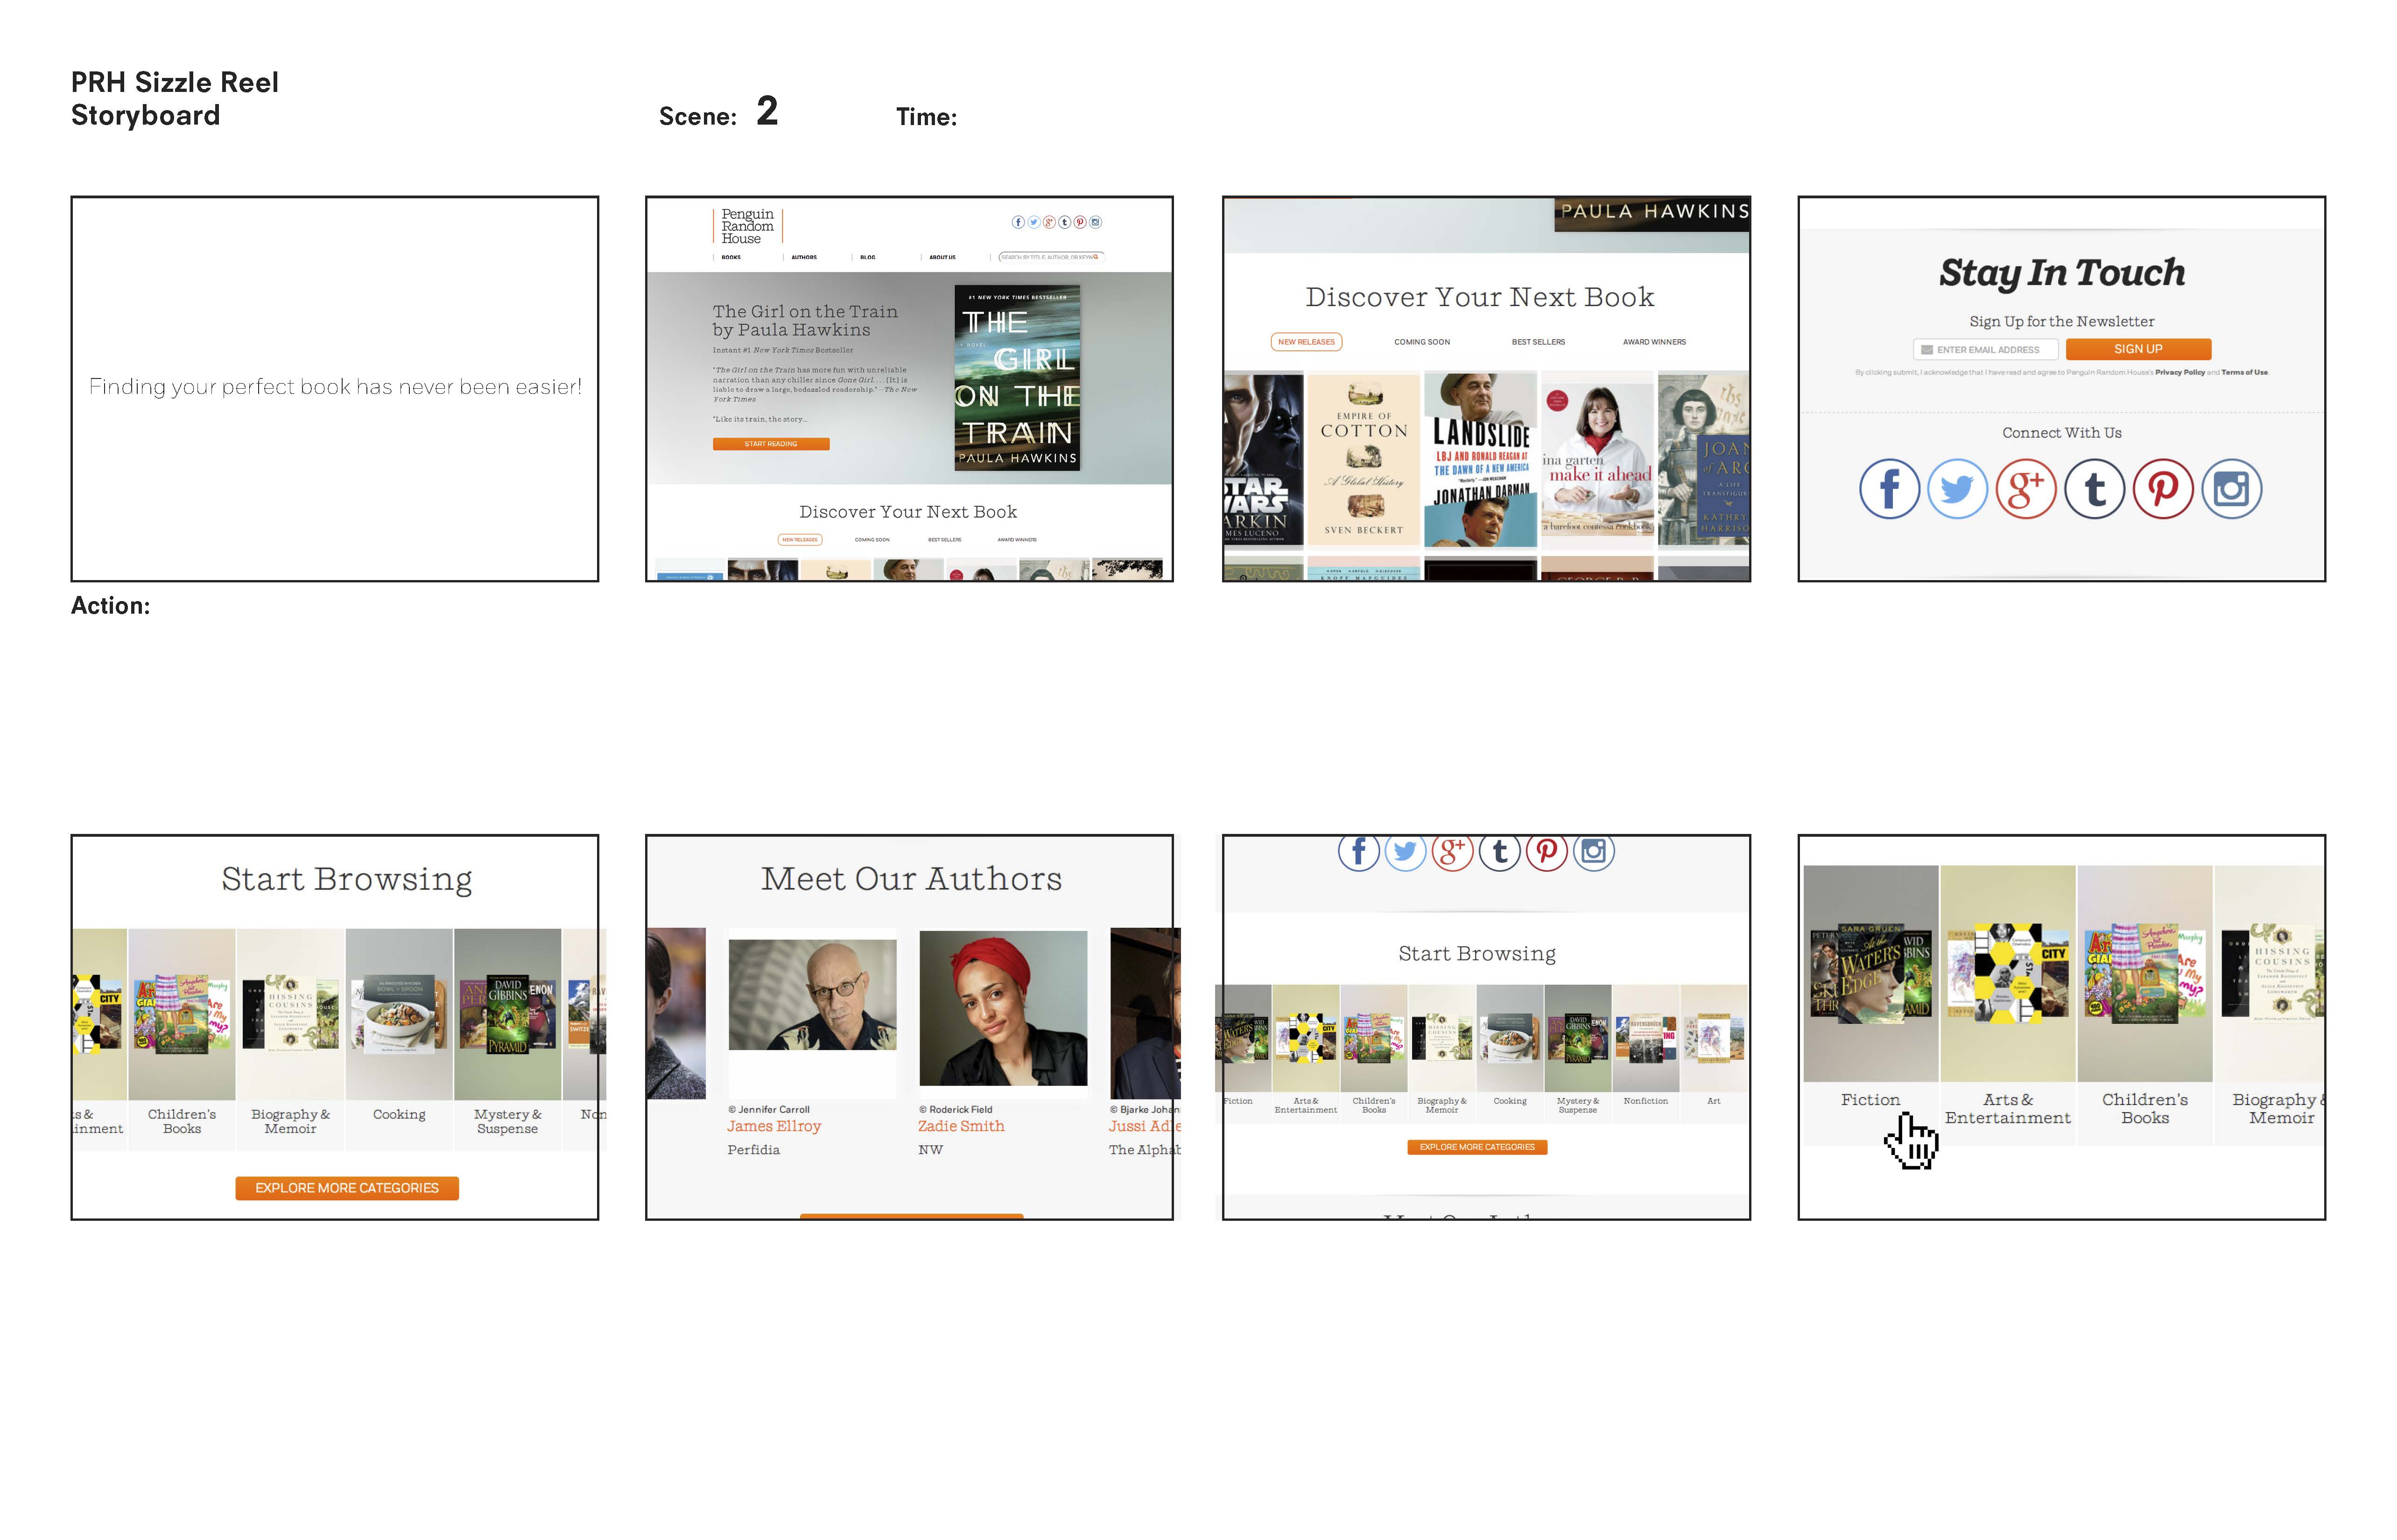Open the Zadie Smith author link
This screenshot has height=1540, width=2397.
(x=961, y=1126)
